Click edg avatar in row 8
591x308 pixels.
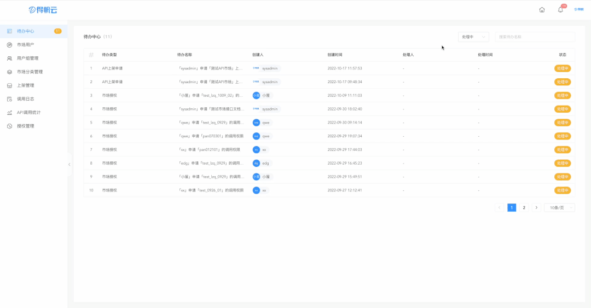(256, 163)
